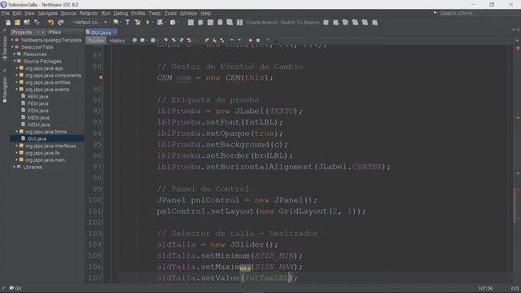Open the Run Project dropdown arrow
The width and height of the screenshot is (521, 293).
(153, 23)
